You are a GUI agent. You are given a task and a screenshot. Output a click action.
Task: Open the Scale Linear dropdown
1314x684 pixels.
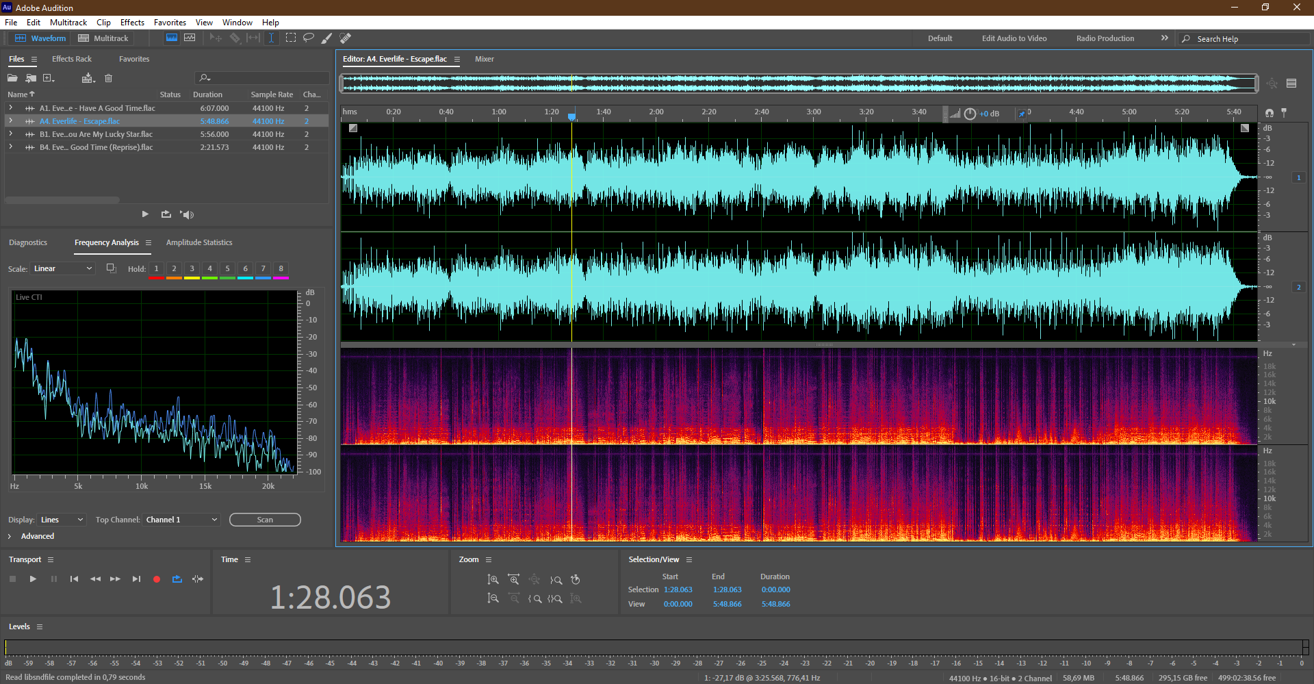point(62,268)
